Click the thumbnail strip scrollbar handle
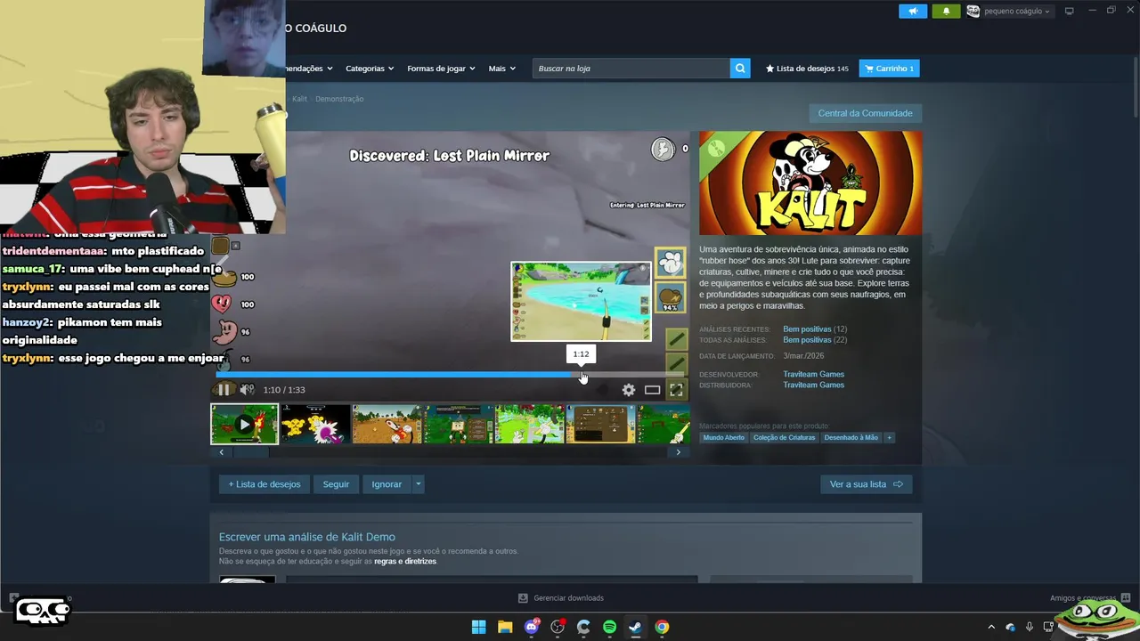Screen dimensions: 1140x641 (x=251, y=452)
